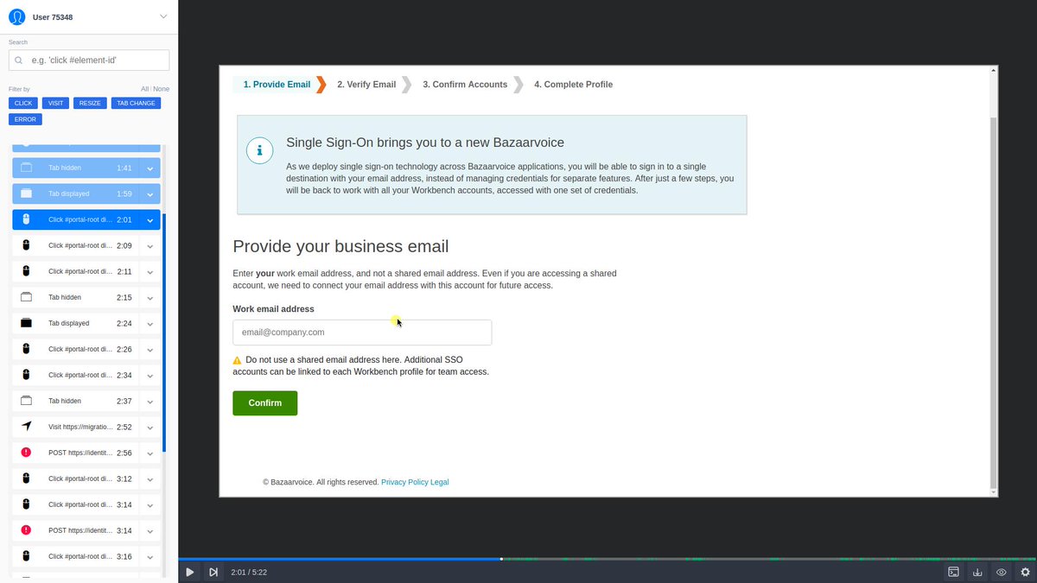The image size is (1037, 583).
Task: Click mouse icon of 2:09 event
Action: (26, 245)
